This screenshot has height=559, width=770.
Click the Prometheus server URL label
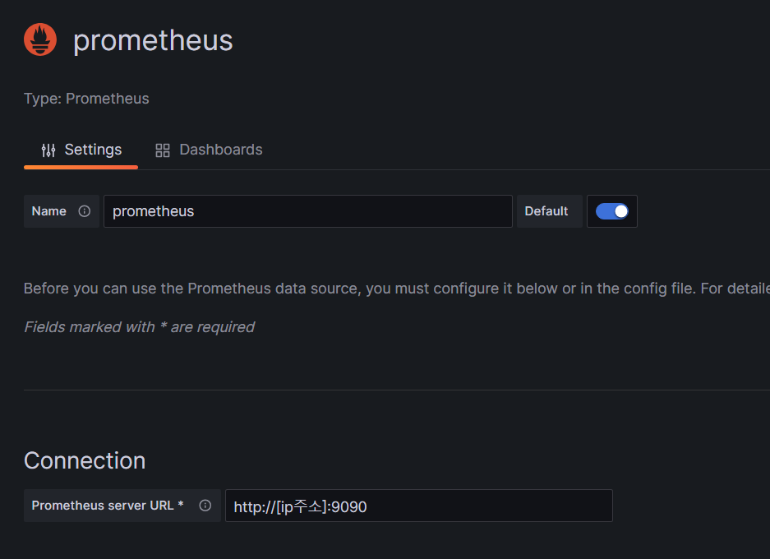coord(108,506)
